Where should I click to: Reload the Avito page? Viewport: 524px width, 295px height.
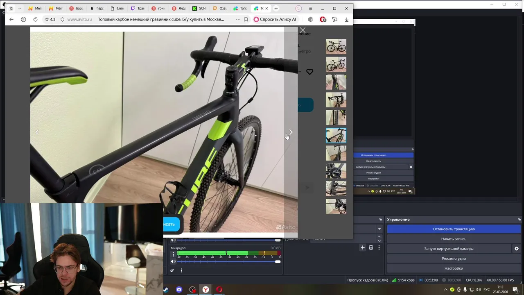pyautogui.click(x=35, y=19)
